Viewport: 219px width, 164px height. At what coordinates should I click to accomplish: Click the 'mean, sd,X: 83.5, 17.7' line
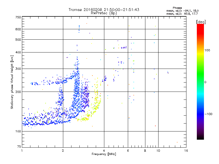(182, 14)
